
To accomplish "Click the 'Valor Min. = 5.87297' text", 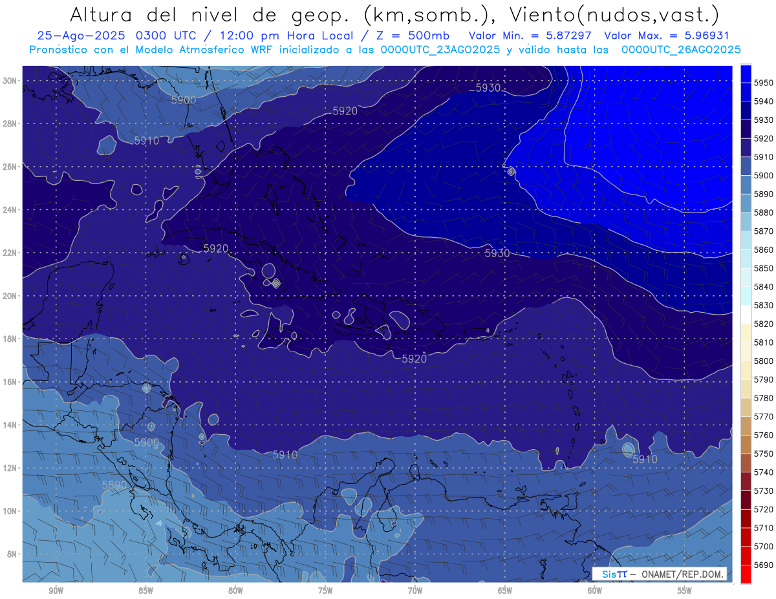I will click(x=529, y=36).
